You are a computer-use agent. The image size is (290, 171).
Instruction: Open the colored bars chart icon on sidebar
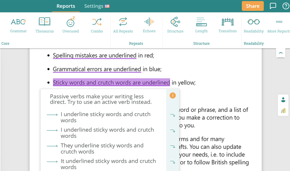point(283,111)
